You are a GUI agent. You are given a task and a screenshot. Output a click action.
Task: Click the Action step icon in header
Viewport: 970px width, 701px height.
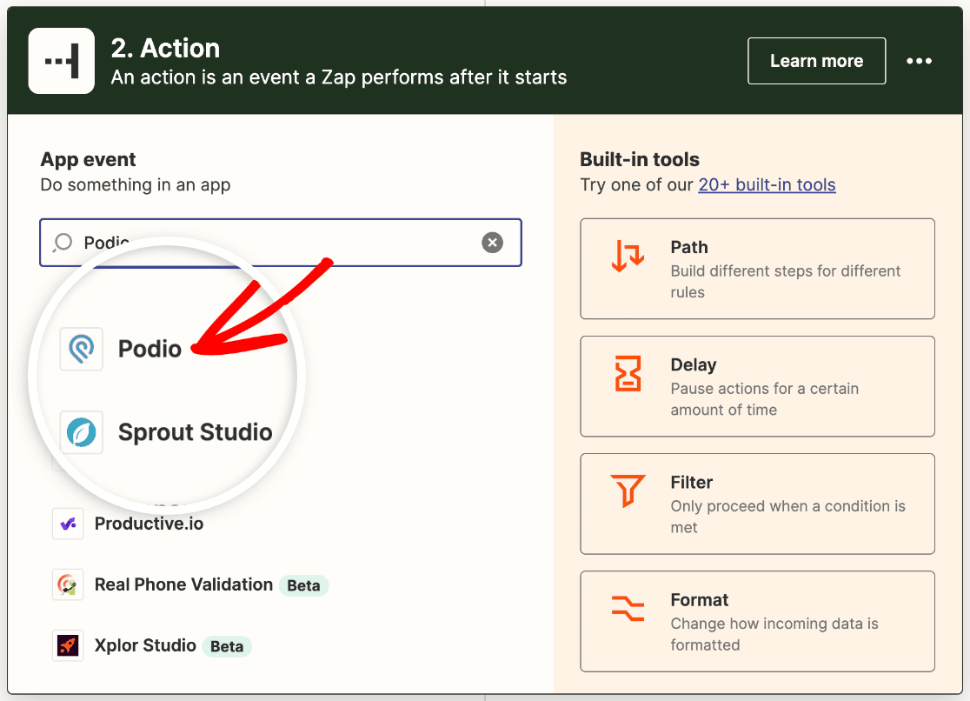click(61, 61)
